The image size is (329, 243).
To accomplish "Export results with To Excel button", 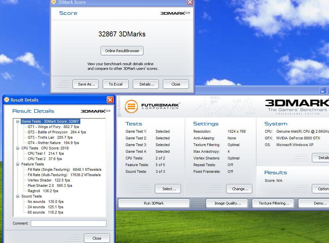I will 115,84.
